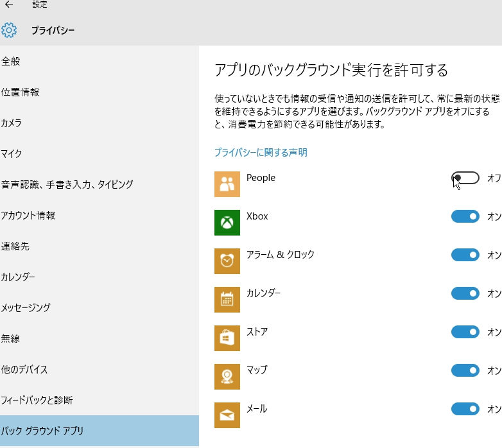Click the アラーム & クロック app icon

click(227, 261)
